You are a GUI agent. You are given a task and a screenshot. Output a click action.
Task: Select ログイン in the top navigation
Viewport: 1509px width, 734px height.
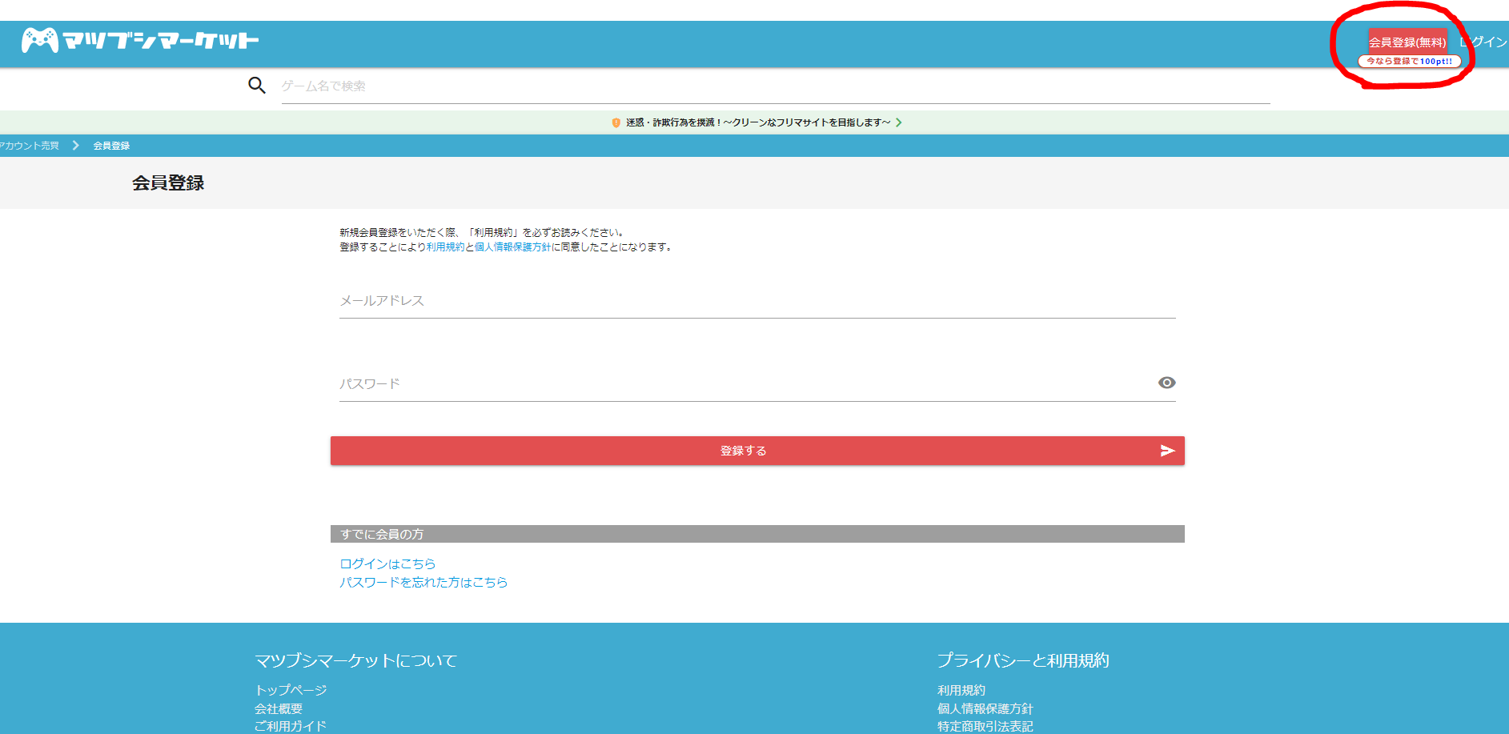coord(1485,42)
